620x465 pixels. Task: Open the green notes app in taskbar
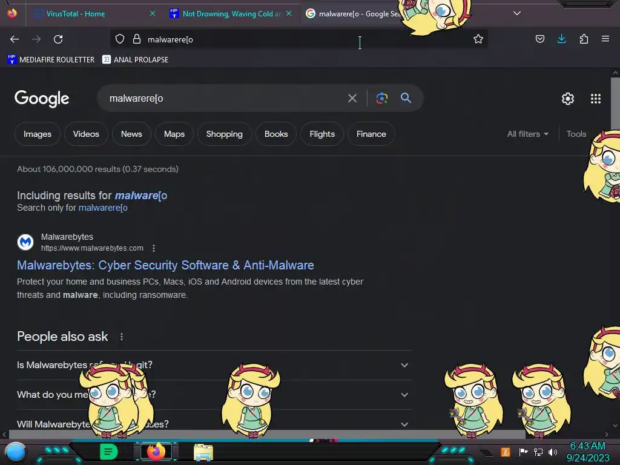[109, 452]
